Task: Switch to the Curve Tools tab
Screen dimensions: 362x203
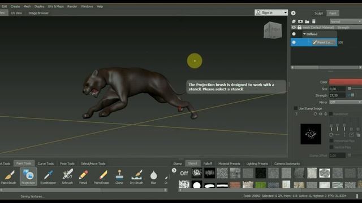Action: (45, 164)
